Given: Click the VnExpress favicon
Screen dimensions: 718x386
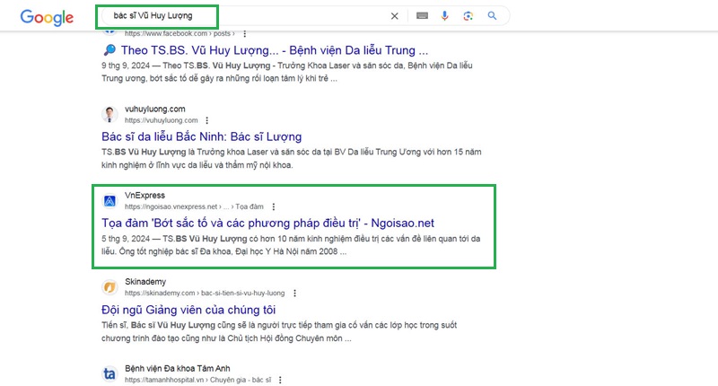Looking at the screenshot, I should [x=109, y=201].
